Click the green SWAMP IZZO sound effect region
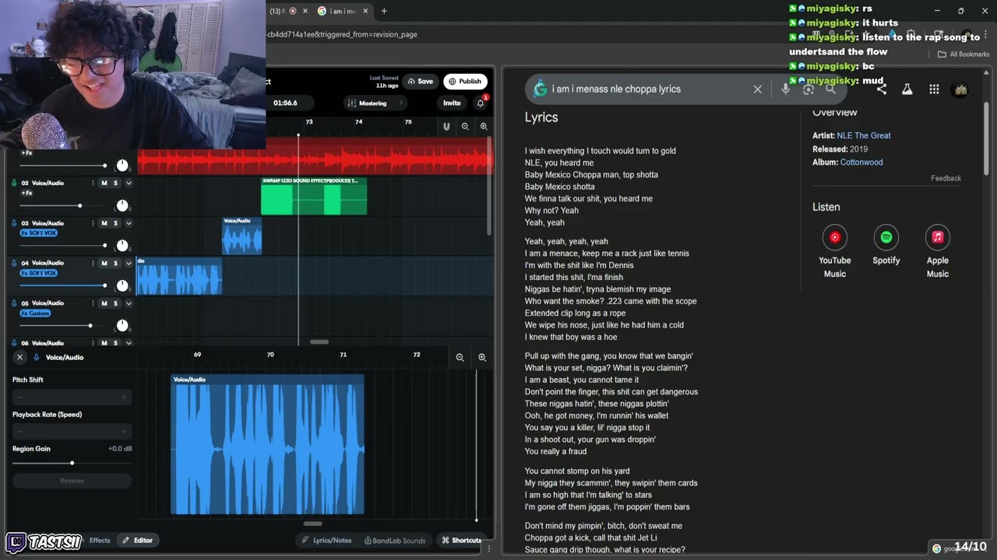 pyautogui.click(x=314, y=196)
